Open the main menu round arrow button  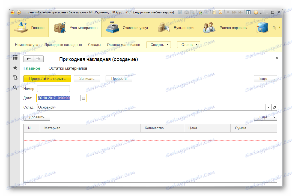19,12
